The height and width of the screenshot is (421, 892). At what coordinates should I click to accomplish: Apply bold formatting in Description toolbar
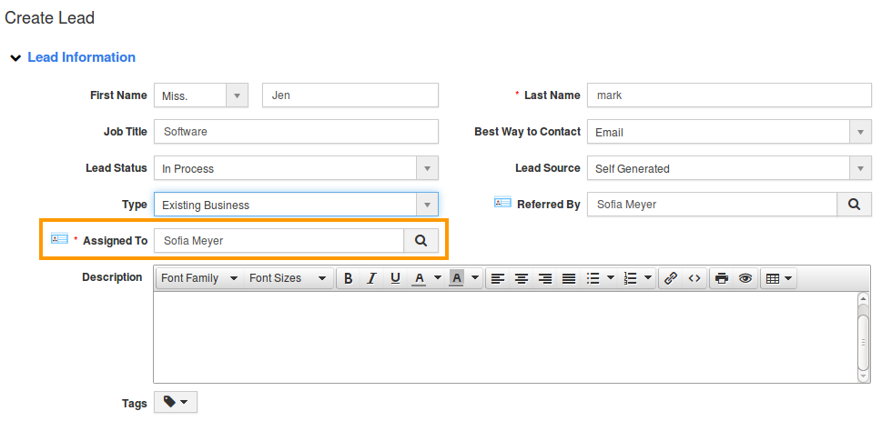tap(349, 278)
